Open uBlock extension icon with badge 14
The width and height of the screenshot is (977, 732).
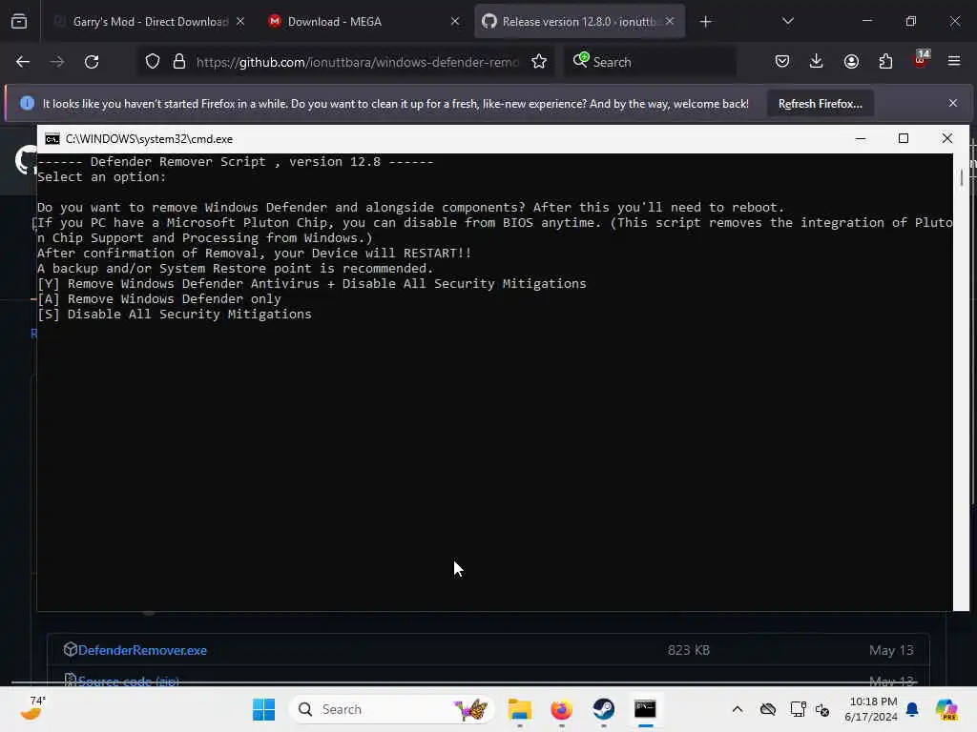click(921, 59)
